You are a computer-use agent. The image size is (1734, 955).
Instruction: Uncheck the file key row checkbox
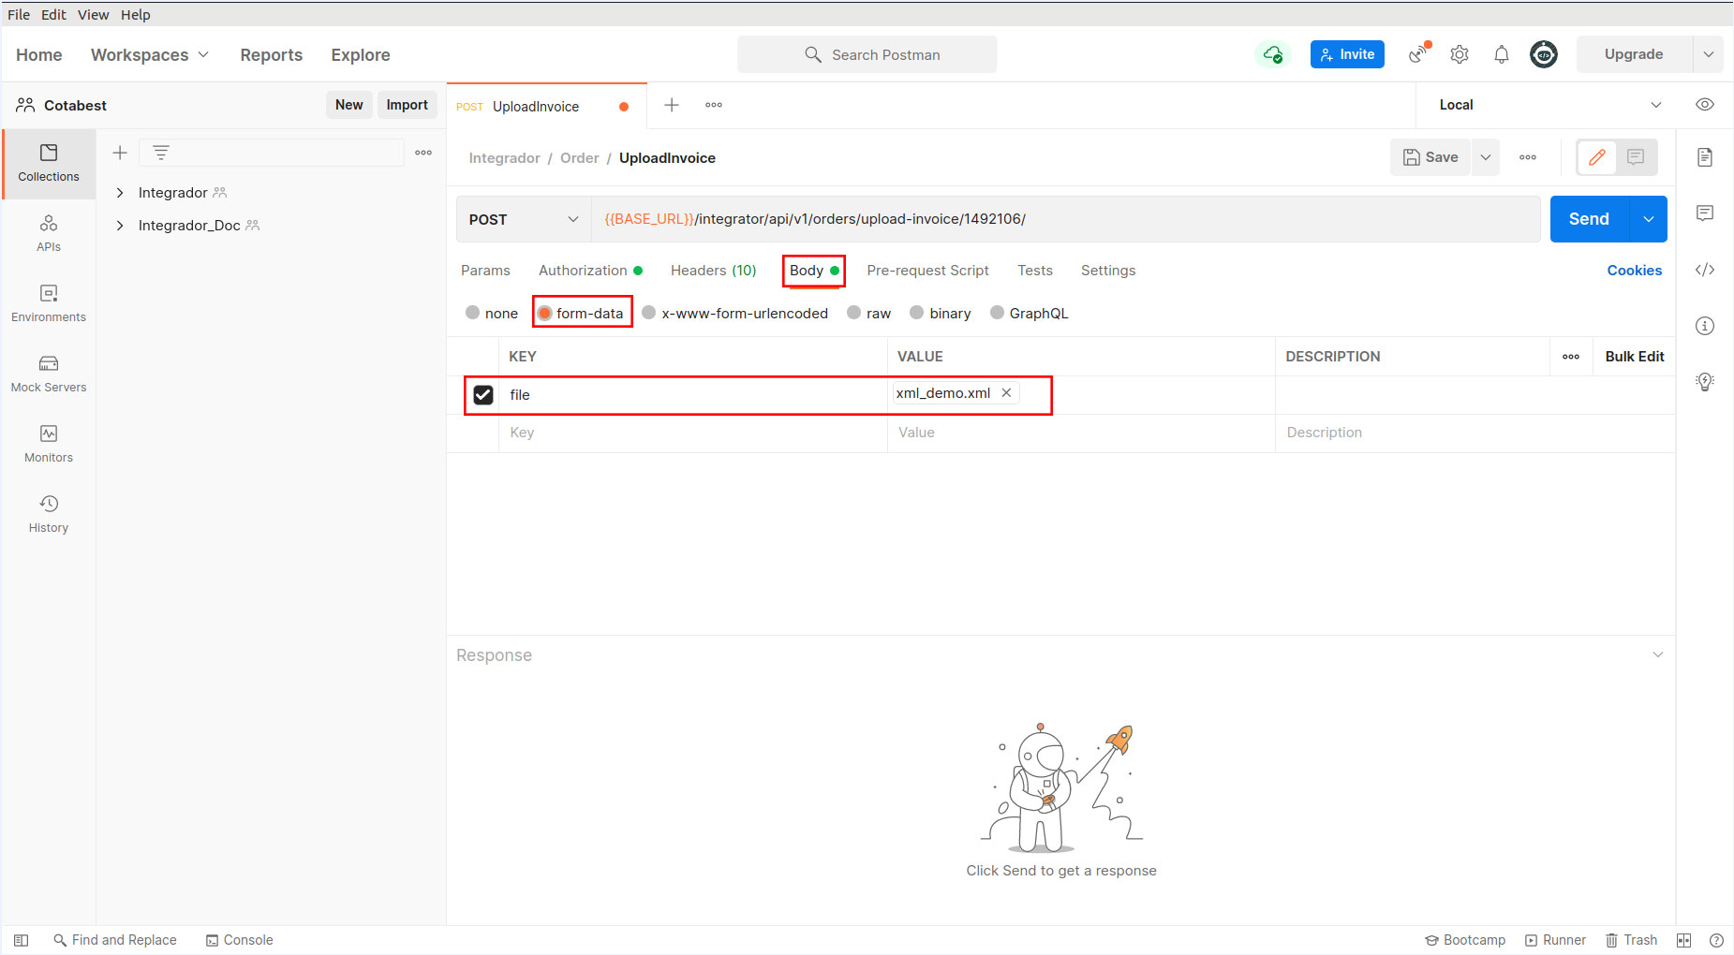coord(483,395)
